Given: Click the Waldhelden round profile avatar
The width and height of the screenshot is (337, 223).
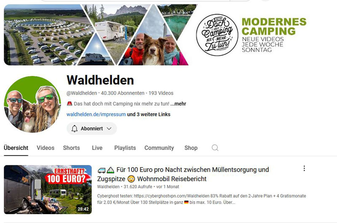Looking at the screenshot, I should 32,104.
